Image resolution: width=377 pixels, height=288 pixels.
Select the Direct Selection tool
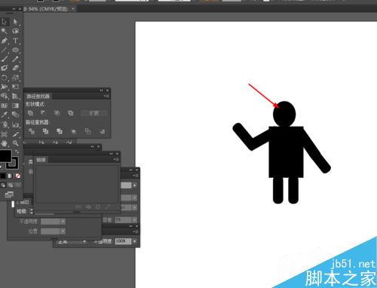[15, 22]
